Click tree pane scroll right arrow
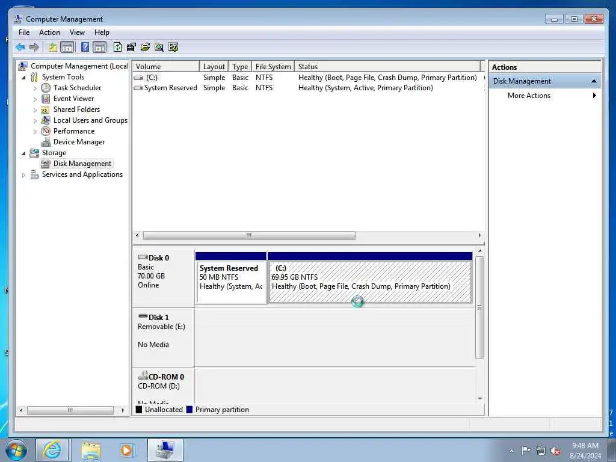The image size is (616, 462). click(x=123, y=410)
